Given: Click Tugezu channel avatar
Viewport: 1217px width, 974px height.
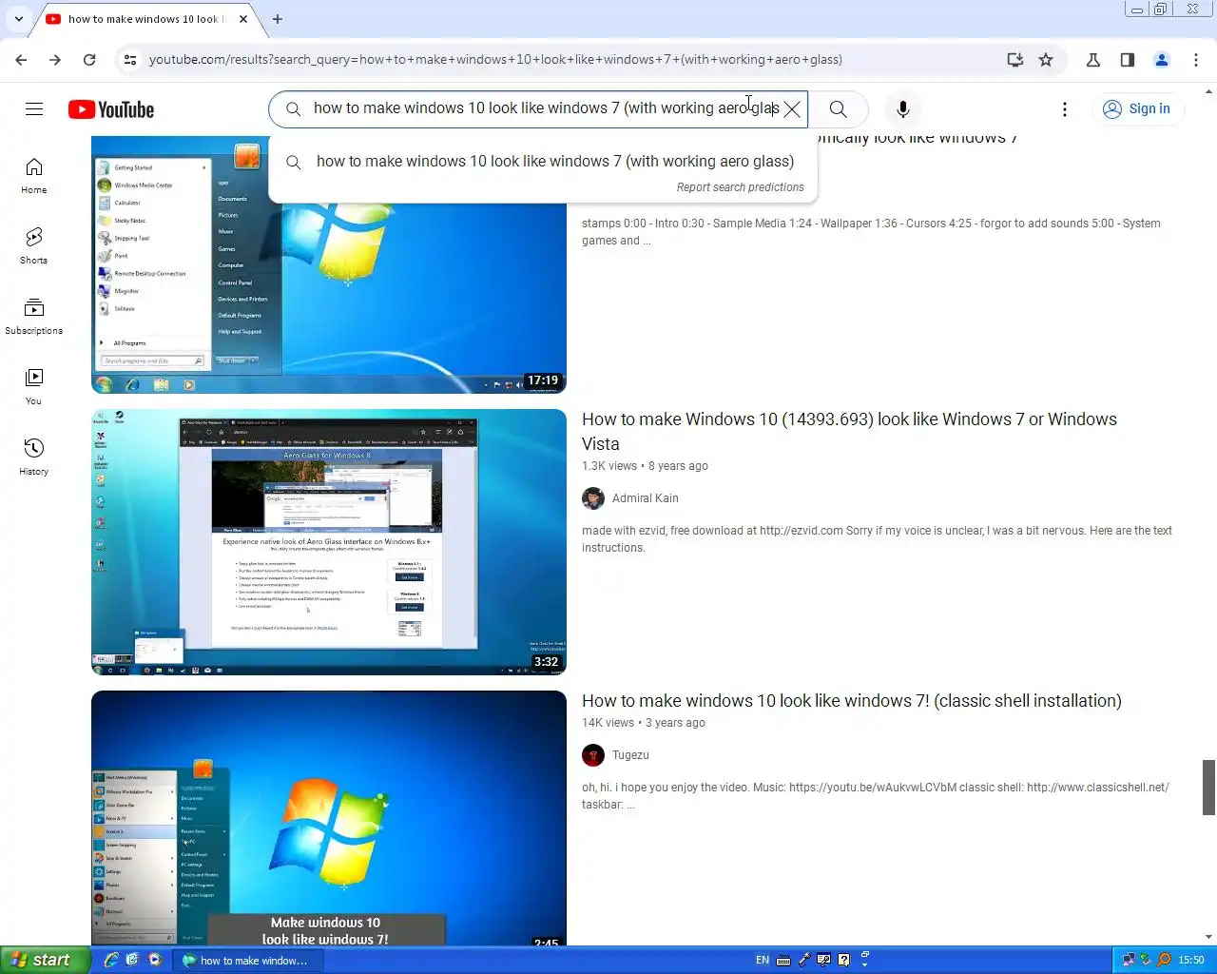Looking at the screenshot, I should pos(593,755).
